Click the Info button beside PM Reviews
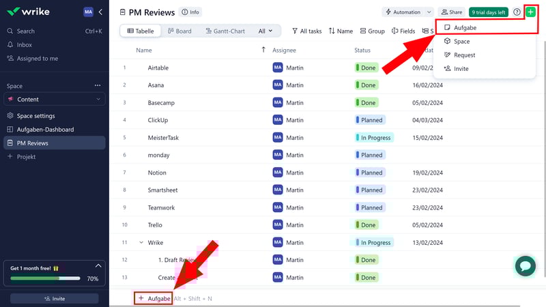Image resolution: width=546 pixels, height=307 pixels. coord(190,12)
